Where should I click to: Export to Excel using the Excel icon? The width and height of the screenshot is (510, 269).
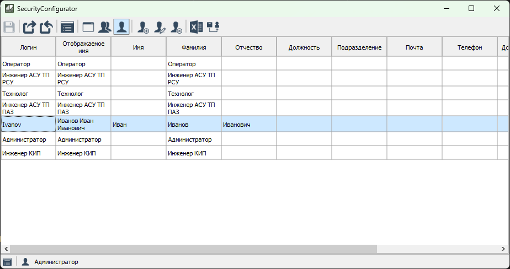click(x=196, y=27)
